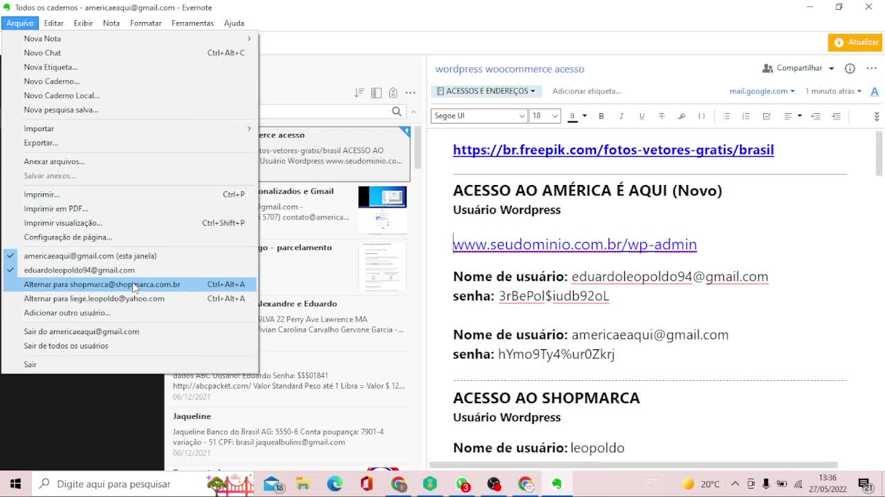The height and width of the screenshot is (497, 885).
Task: Expand Importar submenu
Action: point(129,128)
